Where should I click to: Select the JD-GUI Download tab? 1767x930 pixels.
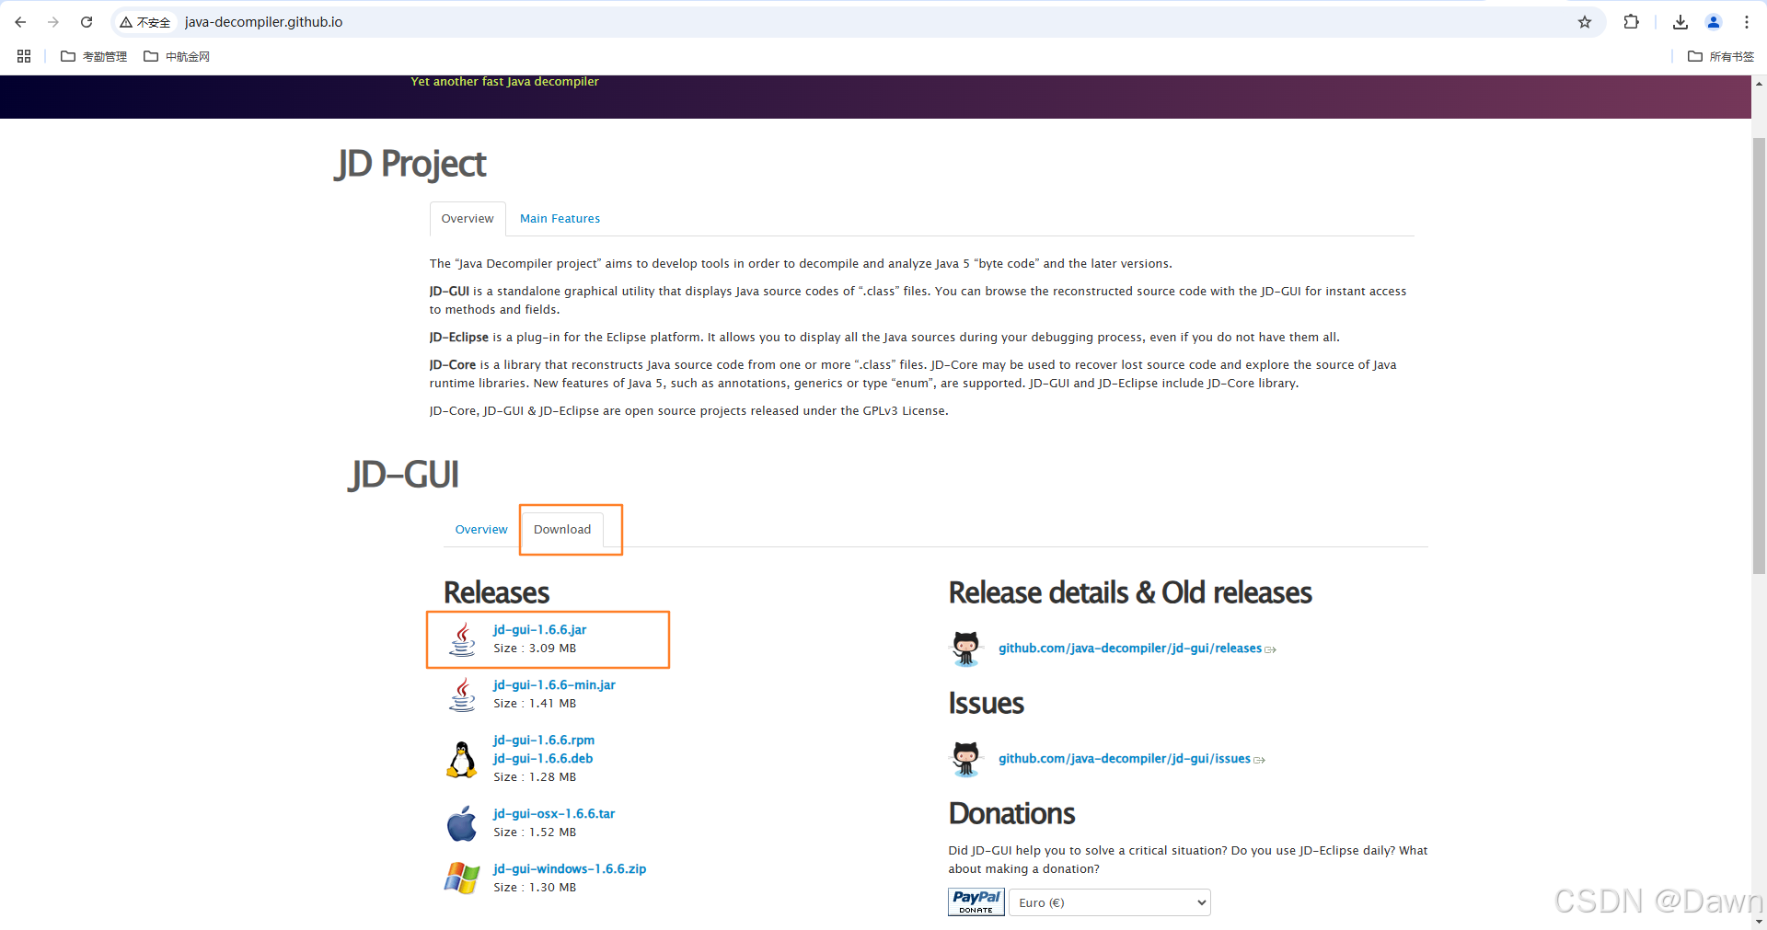coord(562,530)
